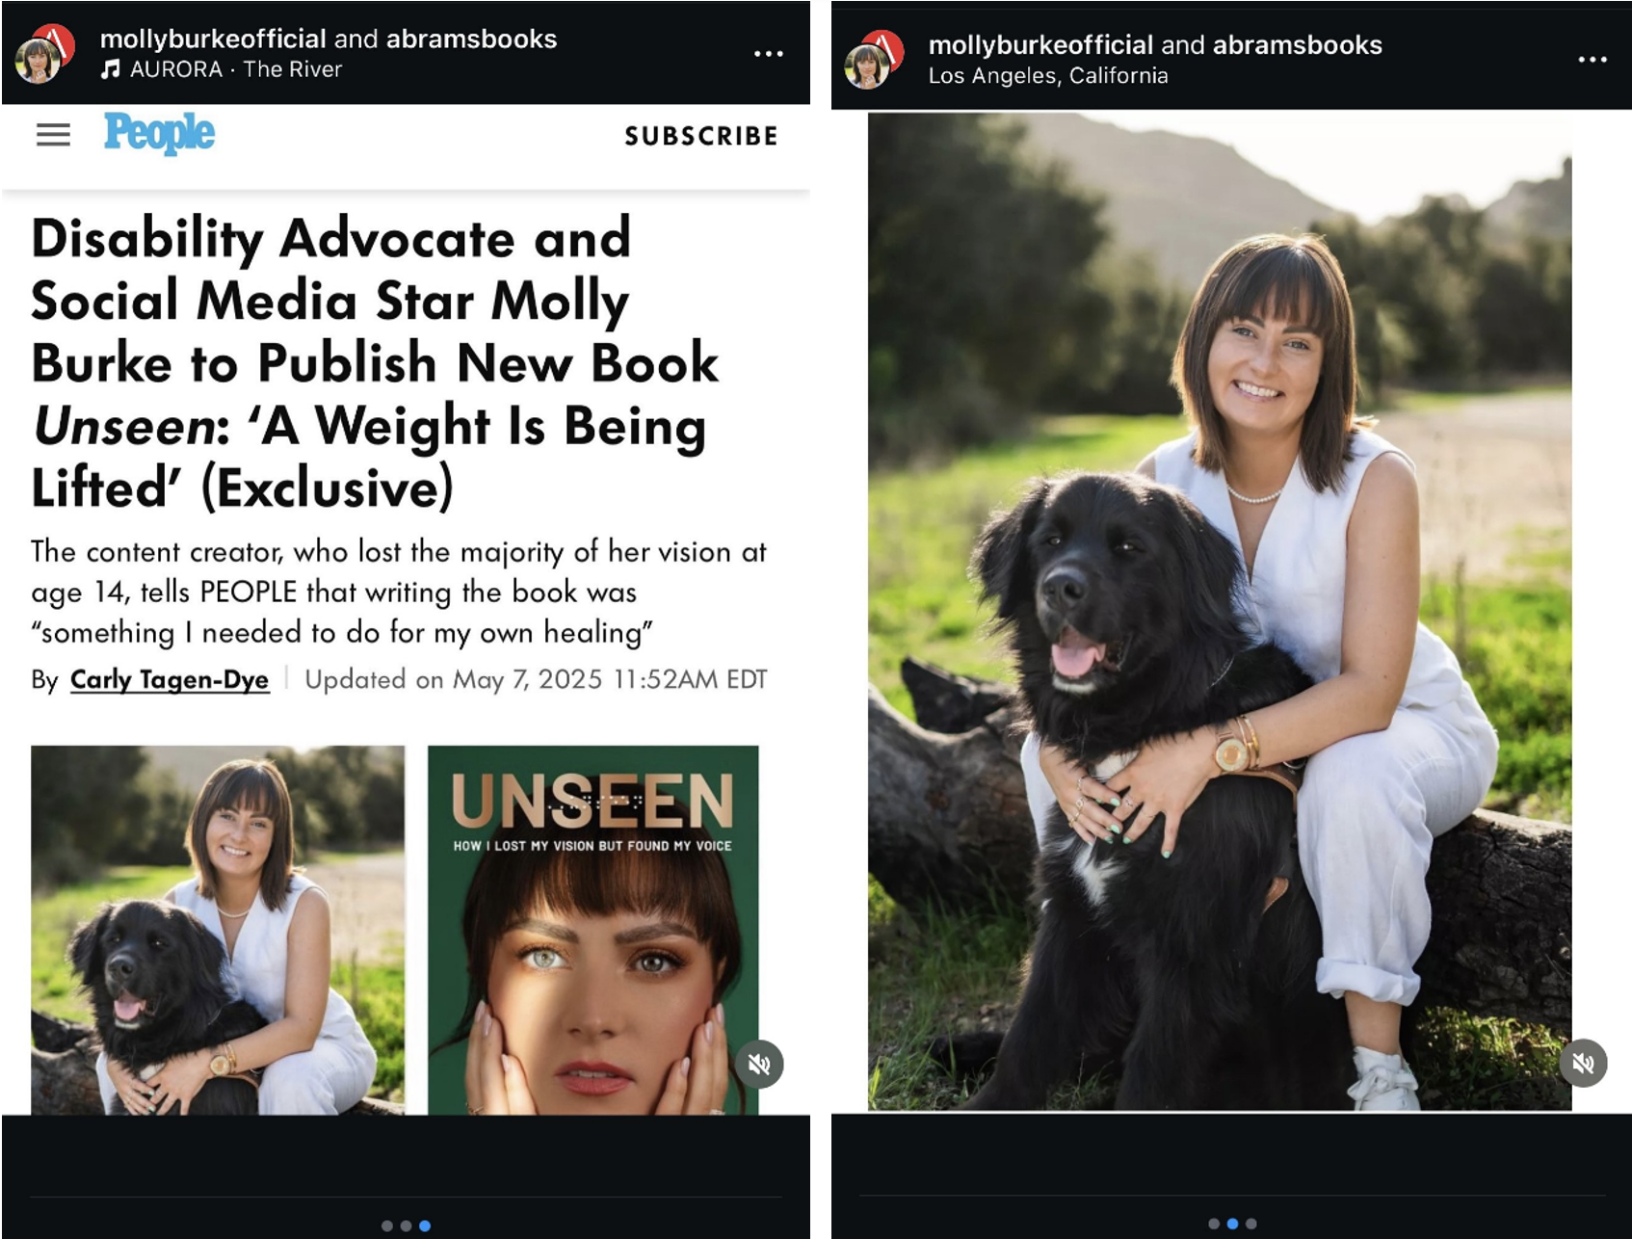Click the SUBSCRIBE button
Screen dimensions: 1632x1239
(701, 136)
